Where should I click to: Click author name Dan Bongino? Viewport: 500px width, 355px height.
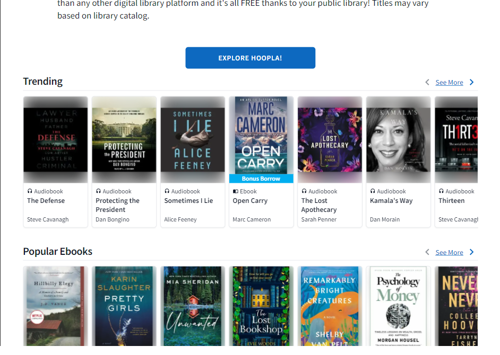(113, 219)
